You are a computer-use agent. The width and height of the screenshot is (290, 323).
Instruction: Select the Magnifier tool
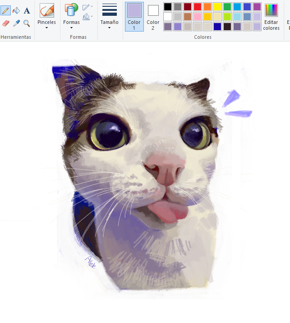pos(27,23)
